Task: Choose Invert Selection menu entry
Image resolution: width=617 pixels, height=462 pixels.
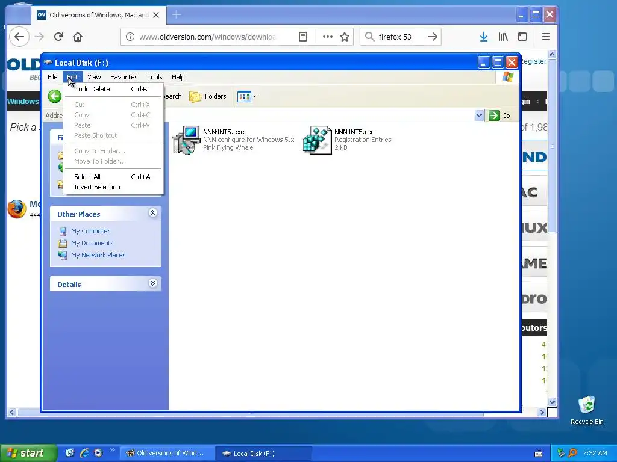Action: point(112,187)
